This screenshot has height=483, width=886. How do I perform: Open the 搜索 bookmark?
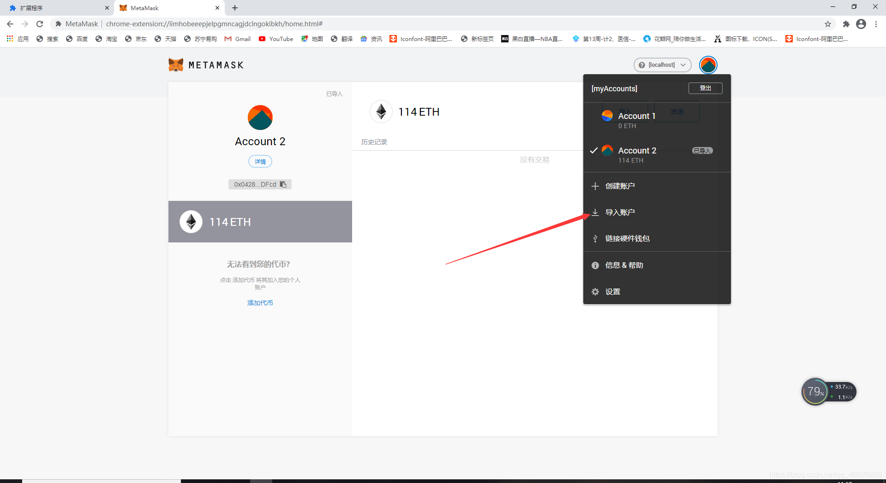pyautogui.click(x=47, y=39)
